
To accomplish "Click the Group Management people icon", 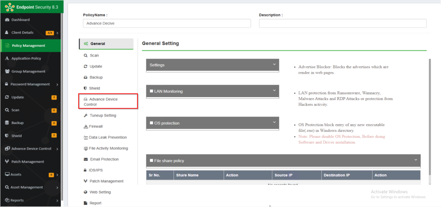I will point(7,71).
